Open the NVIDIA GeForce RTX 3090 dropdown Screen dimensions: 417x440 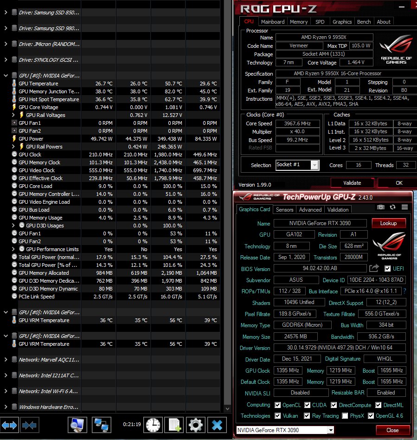[x=330, y=430]
